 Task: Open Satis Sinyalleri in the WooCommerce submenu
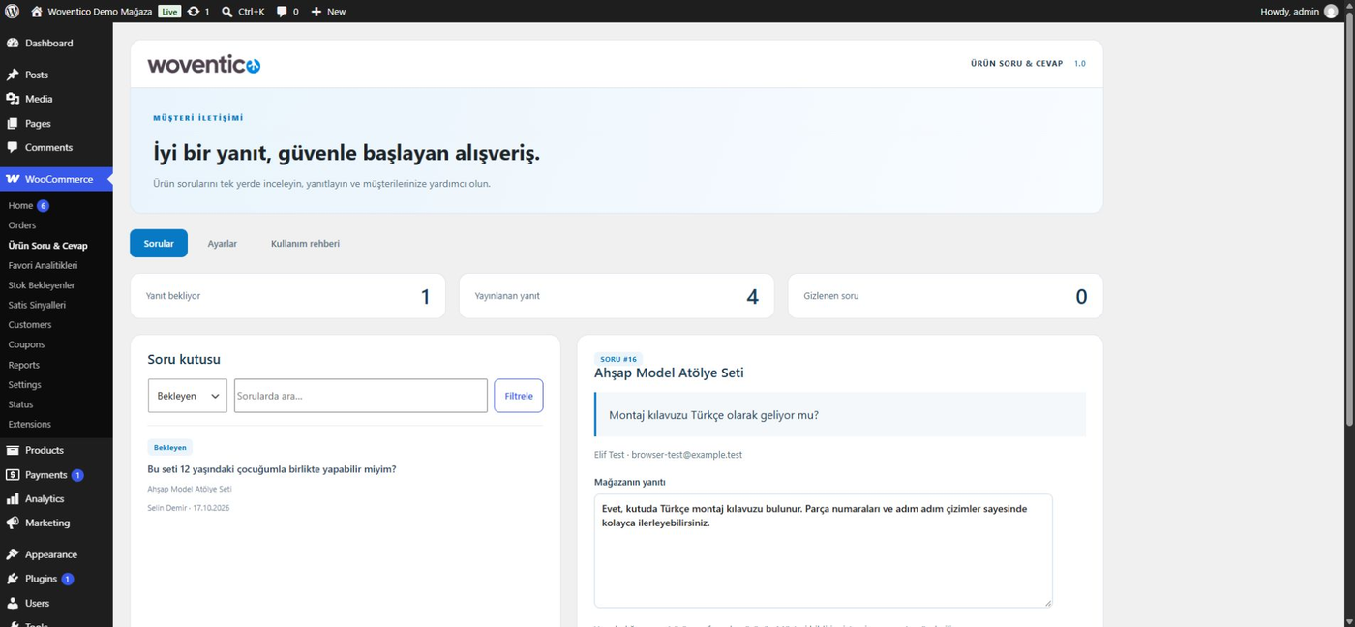coord(37,305)
